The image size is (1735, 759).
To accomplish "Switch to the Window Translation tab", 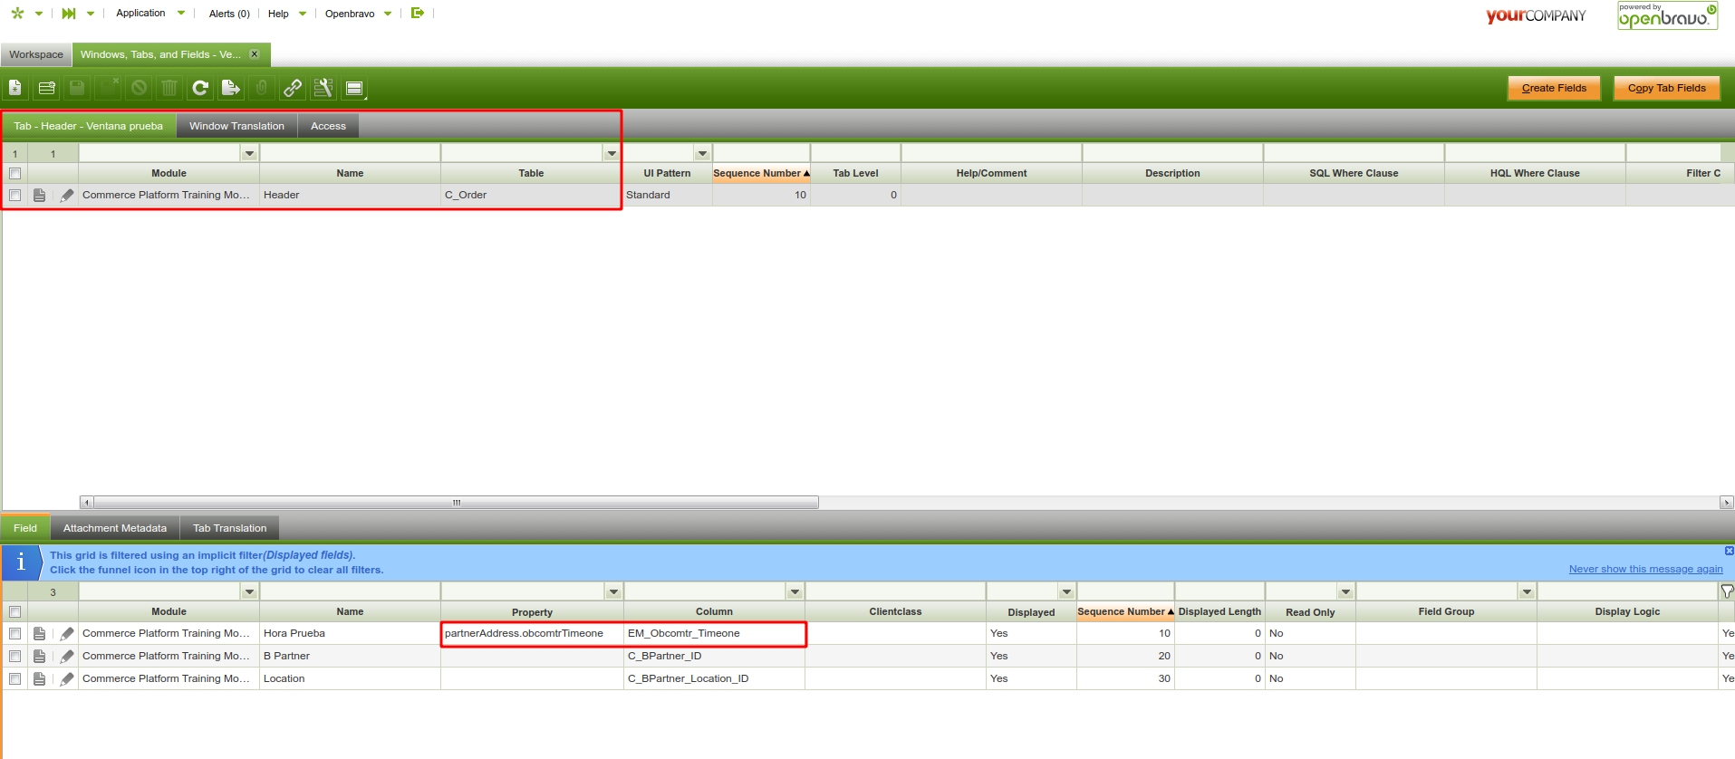I will coord(236,126).
